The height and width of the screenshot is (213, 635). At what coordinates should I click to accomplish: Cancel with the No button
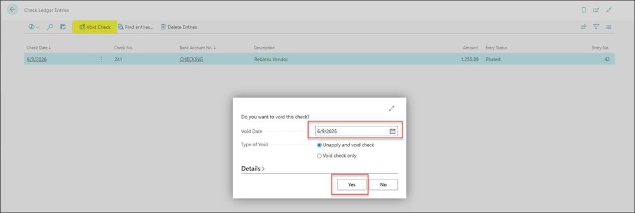pyautogui.click(x=383, y=185)
